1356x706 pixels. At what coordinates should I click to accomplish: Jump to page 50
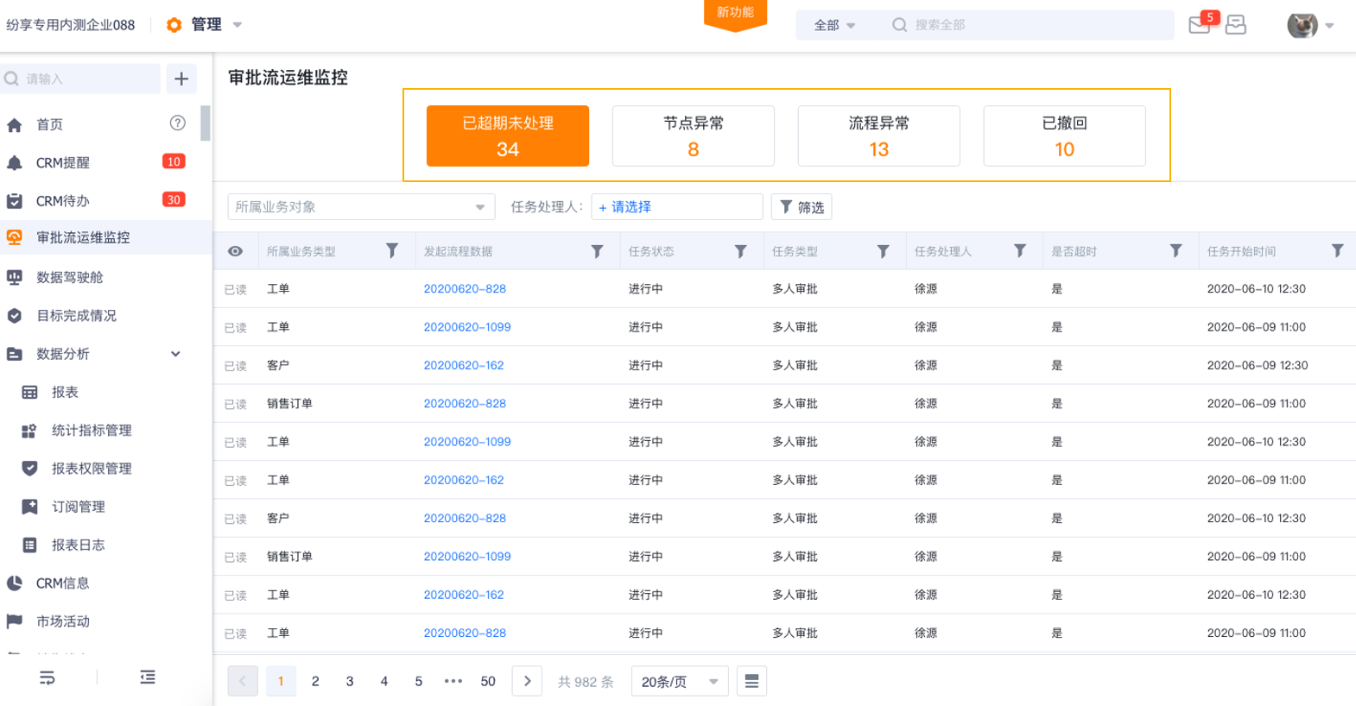pos(488,681)
